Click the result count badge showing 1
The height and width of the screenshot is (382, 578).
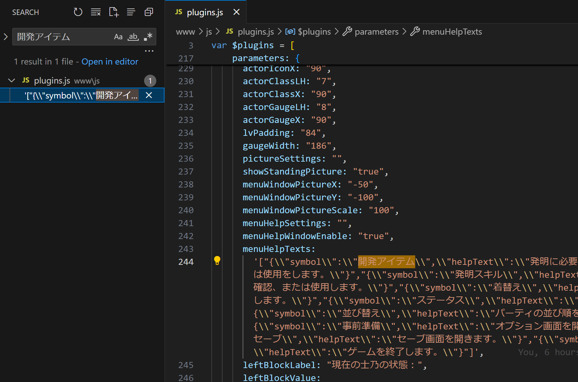pyautogui.click(x=150, y=81)
